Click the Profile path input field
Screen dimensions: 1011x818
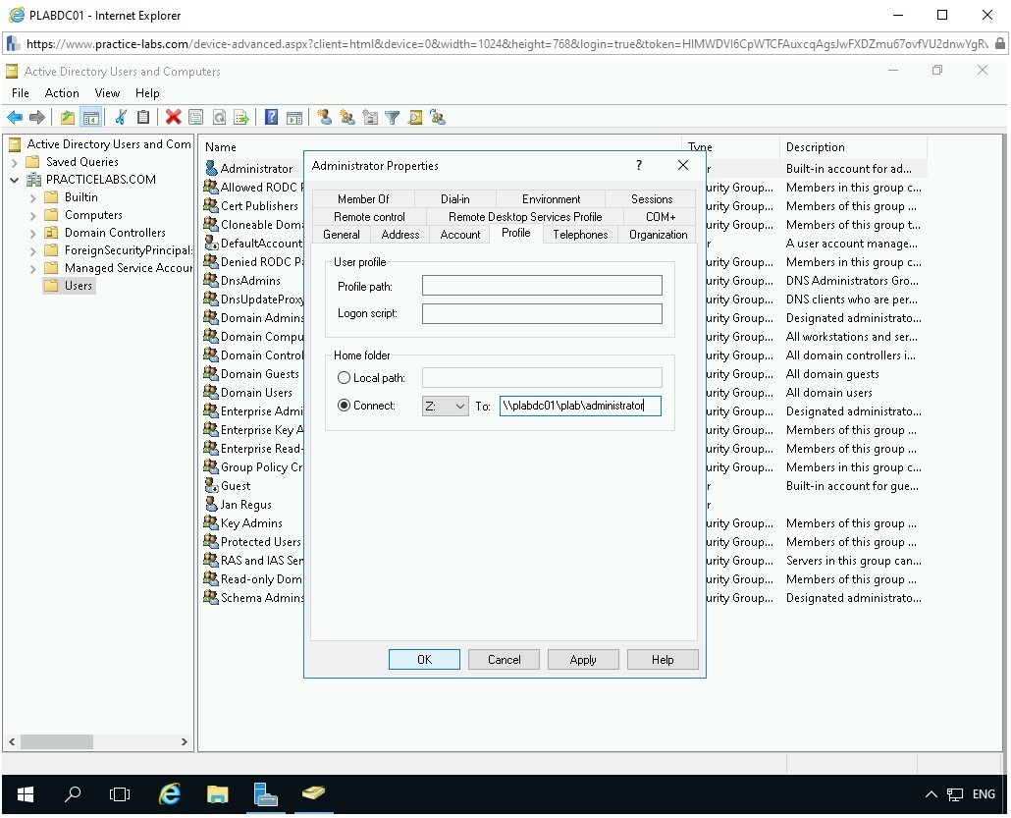[x=542, y=286]
